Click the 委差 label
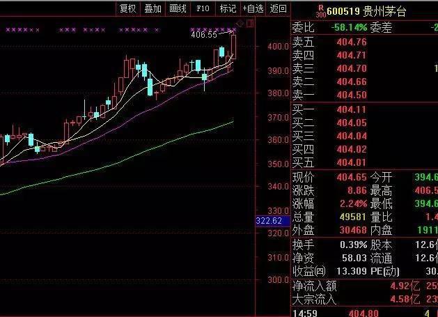 point(381,27)
